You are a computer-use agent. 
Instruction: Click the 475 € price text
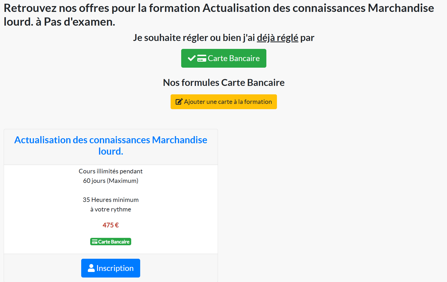point(111,225)
